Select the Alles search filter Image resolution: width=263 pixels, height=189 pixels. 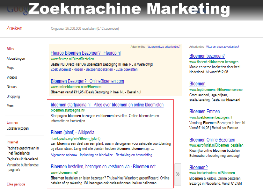pos(10,49)
